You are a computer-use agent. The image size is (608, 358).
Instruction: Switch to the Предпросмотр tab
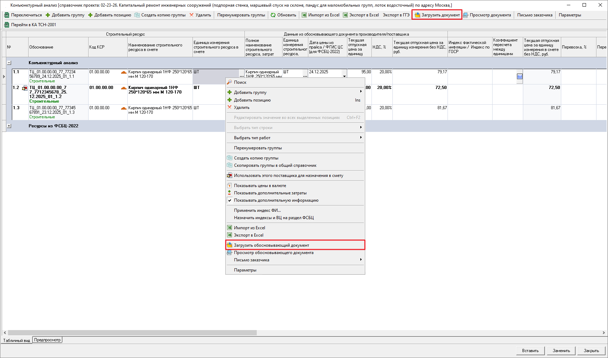tap(47, 340)
